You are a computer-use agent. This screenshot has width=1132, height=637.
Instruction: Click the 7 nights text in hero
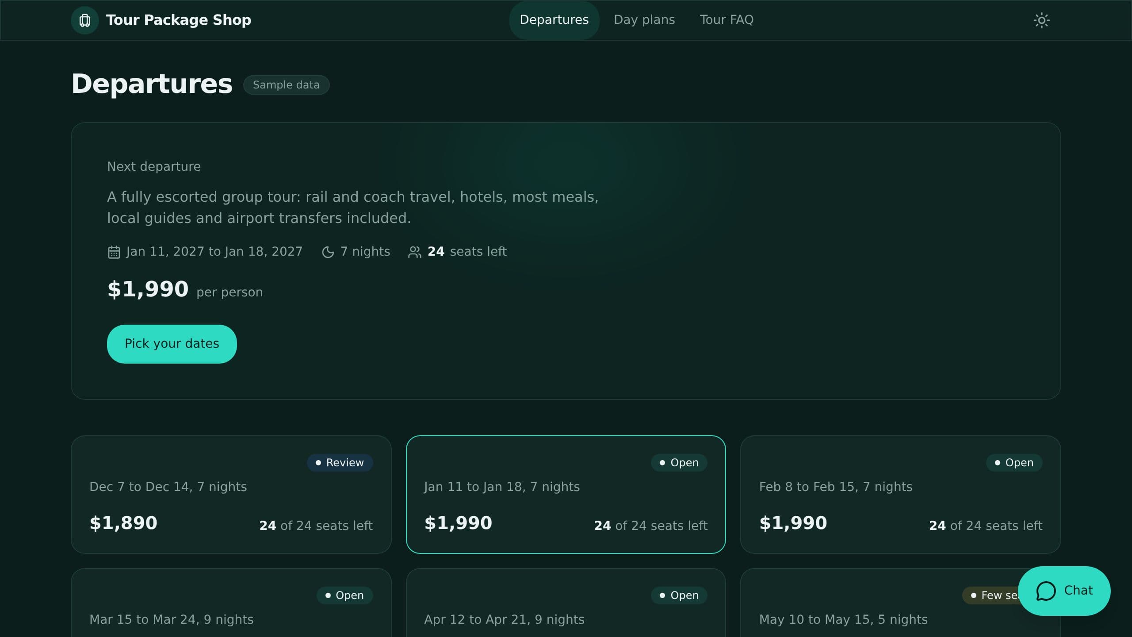tap(365, 252)
